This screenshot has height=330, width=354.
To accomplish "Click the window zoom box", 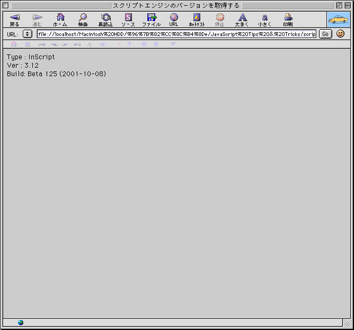I will (x=339, y=5).
